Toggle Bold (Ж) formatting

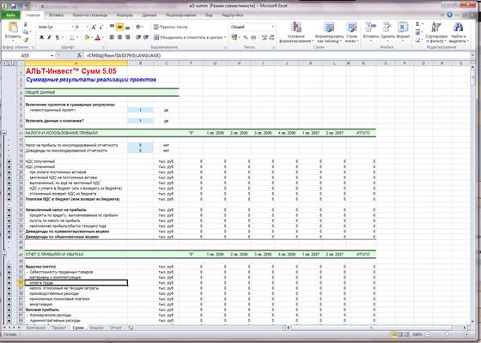coord(42,38)
